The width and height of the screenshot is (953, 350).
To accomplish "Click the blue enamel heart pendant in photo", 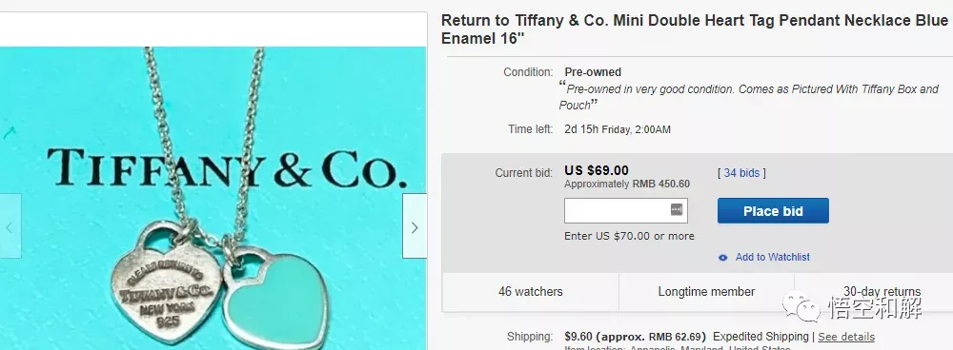I will pos(276,298).
